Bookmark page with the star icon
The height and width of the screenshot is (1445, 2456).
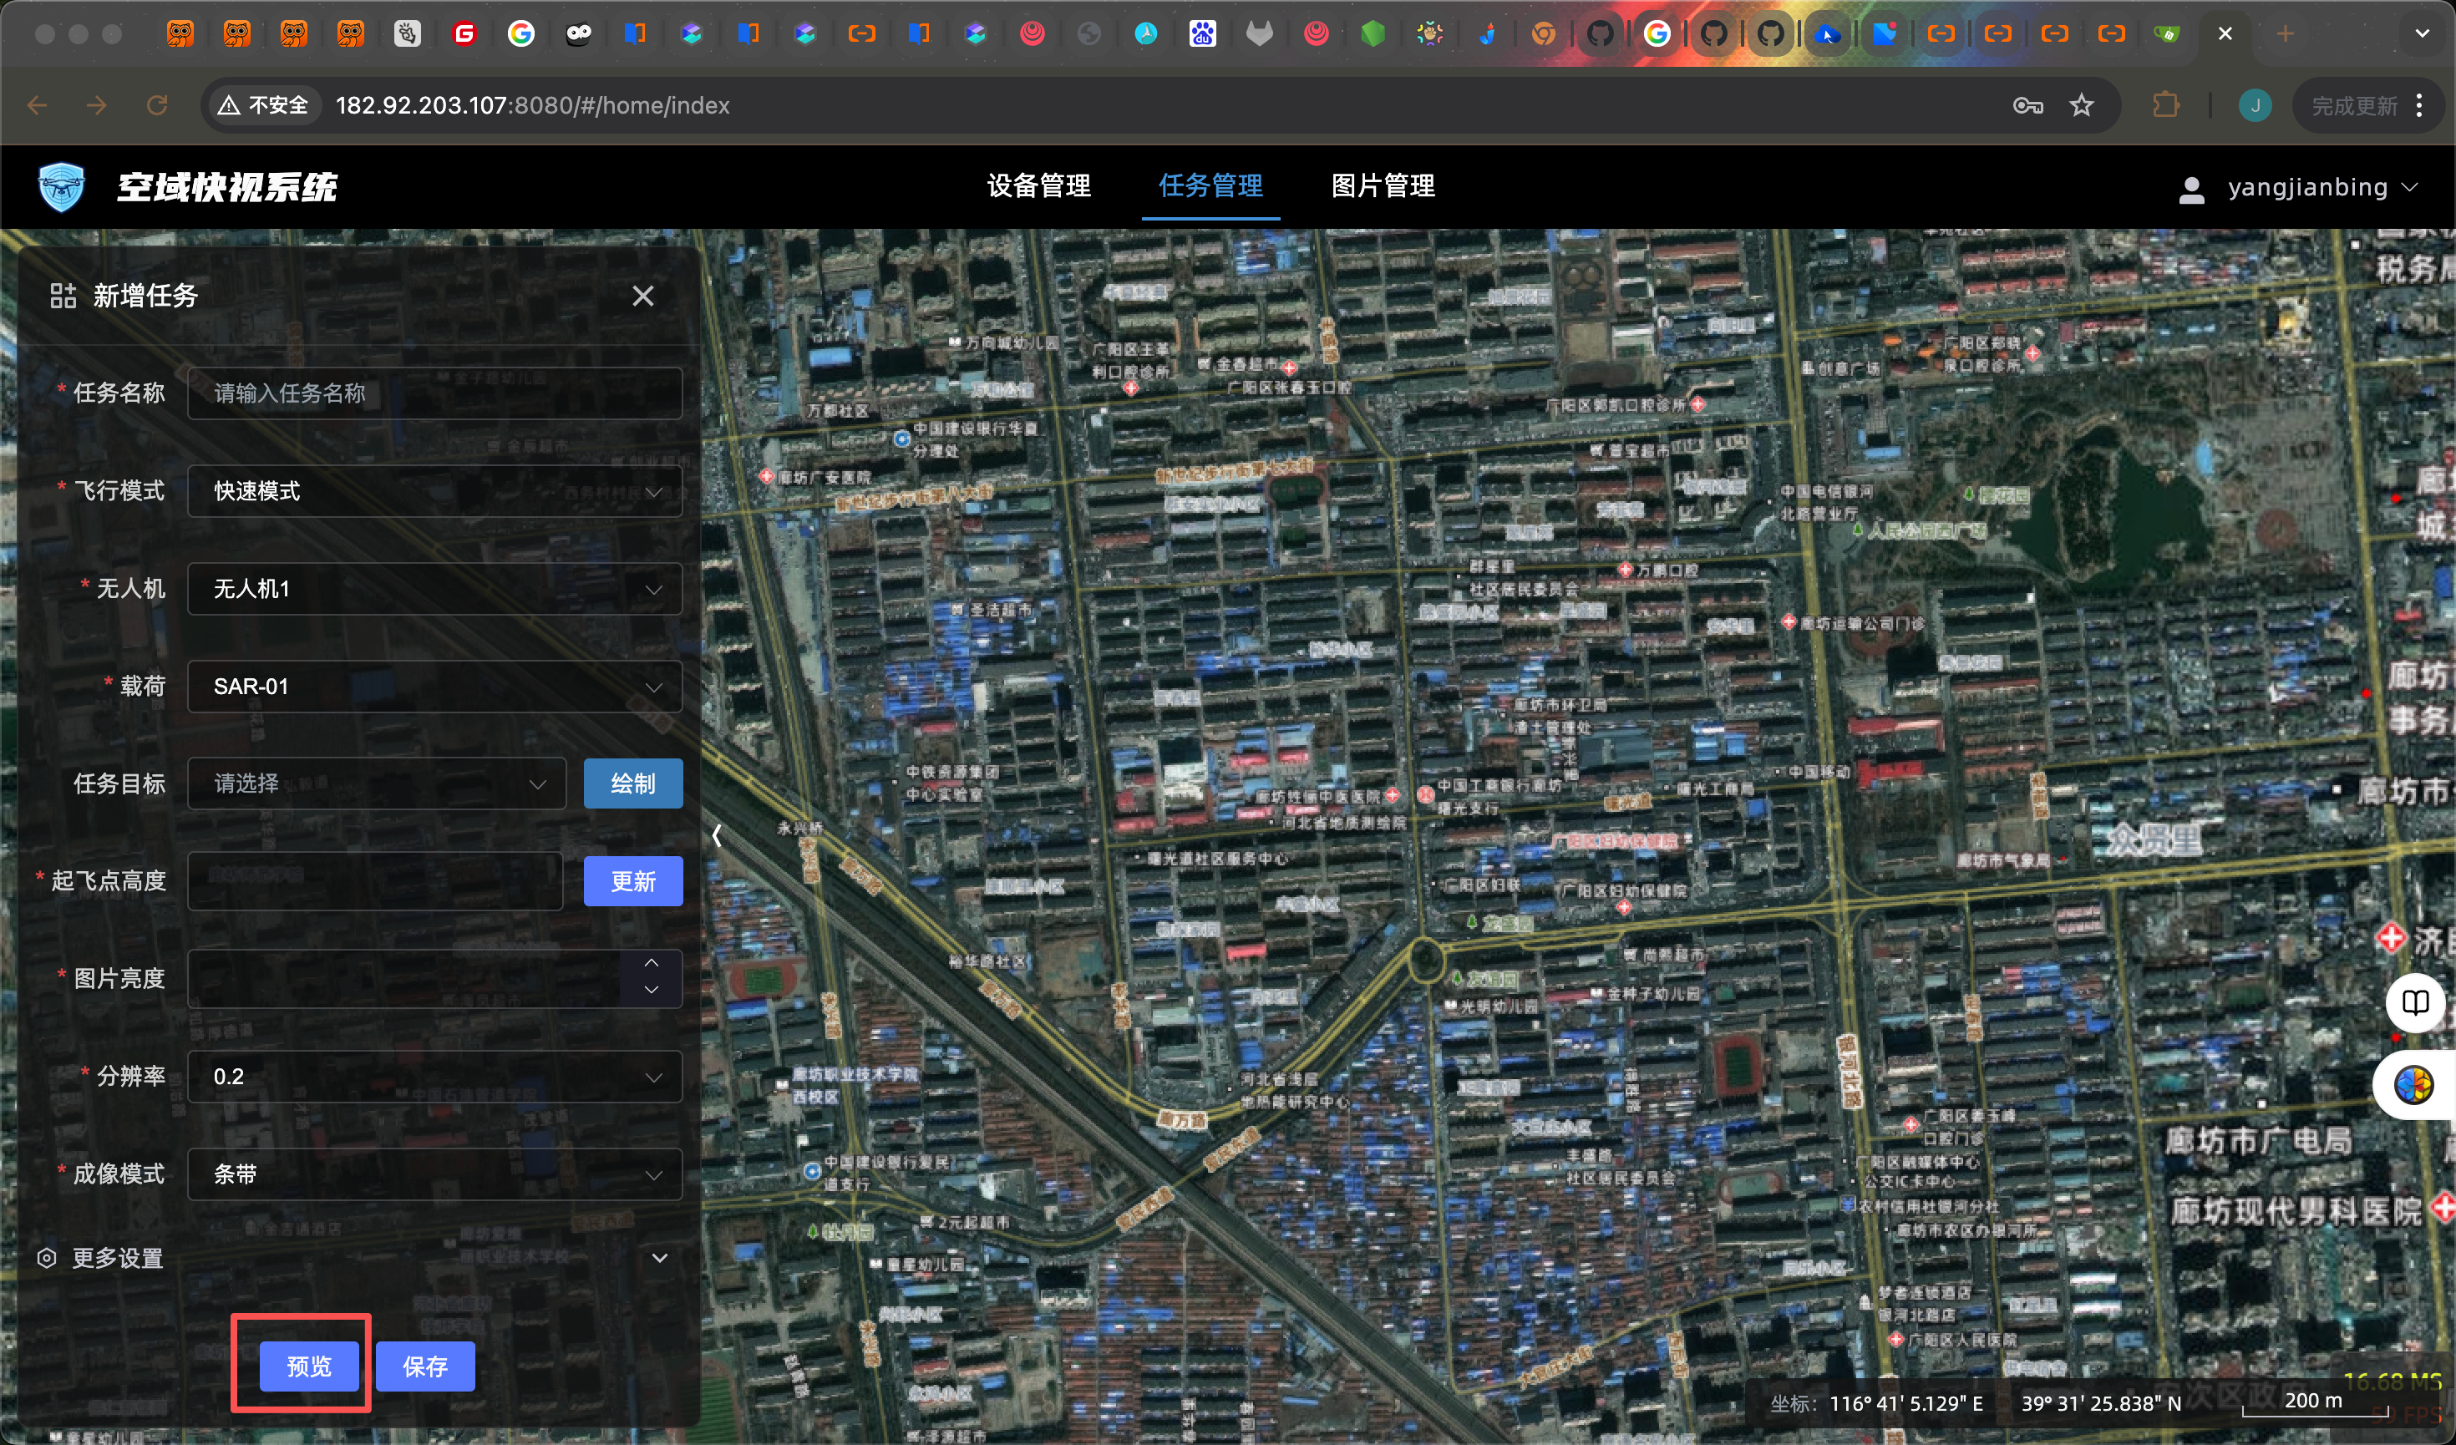pos(2082,105)
